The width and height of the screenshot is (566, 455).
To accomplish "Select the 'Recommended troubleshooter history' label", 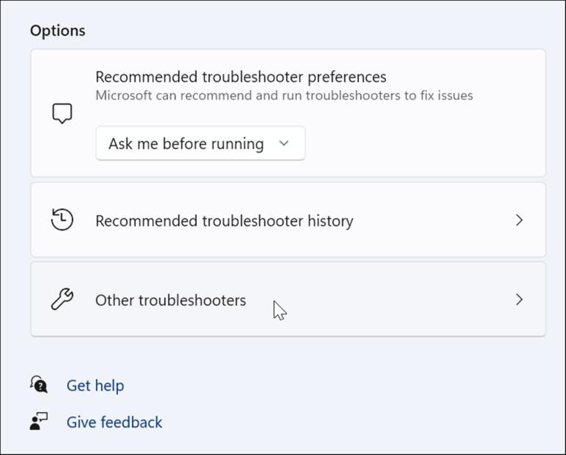I will click(x=224, y=220).
